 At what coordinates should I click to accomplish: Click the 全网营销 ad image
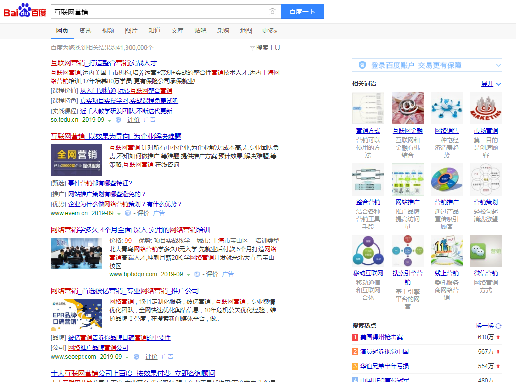[x=76, y=160]
